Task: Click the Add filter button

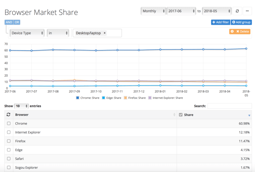Action: pos(220,22)
